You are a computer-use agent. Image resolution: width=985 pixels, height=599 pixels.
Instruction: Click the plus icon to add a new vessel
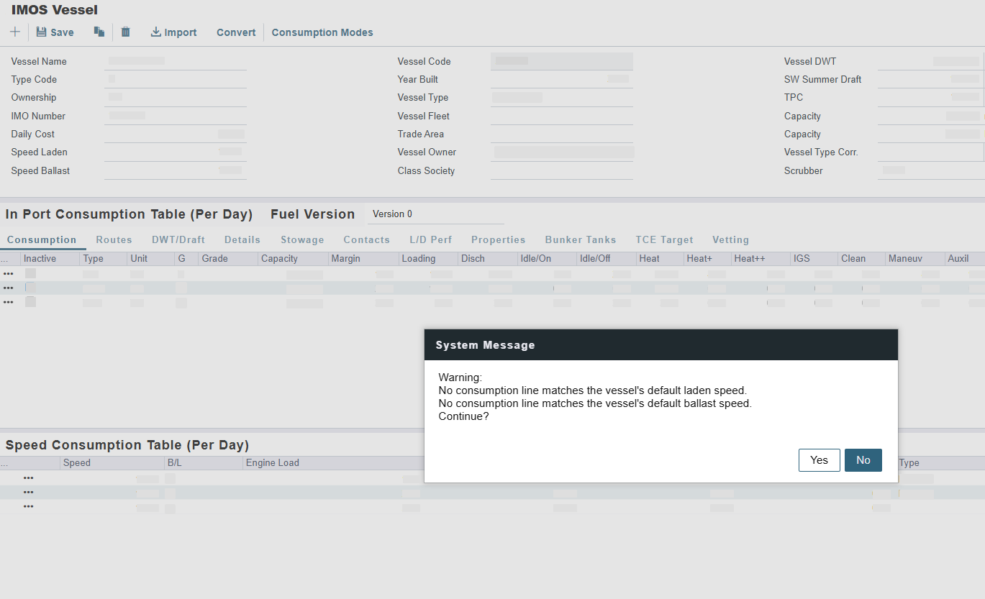tap(15, 32)
